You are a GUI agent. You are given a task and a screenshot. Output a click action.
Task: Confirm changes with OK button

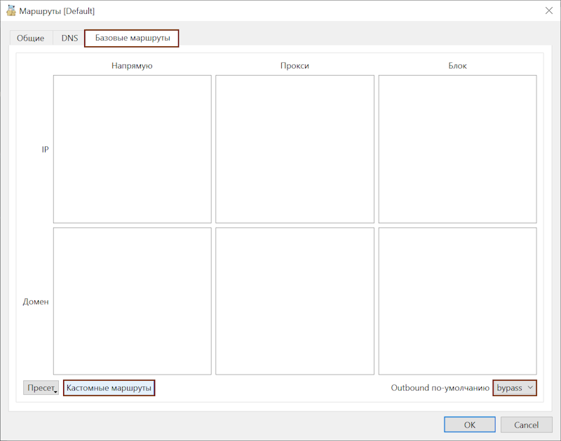[x=469, y=425]
